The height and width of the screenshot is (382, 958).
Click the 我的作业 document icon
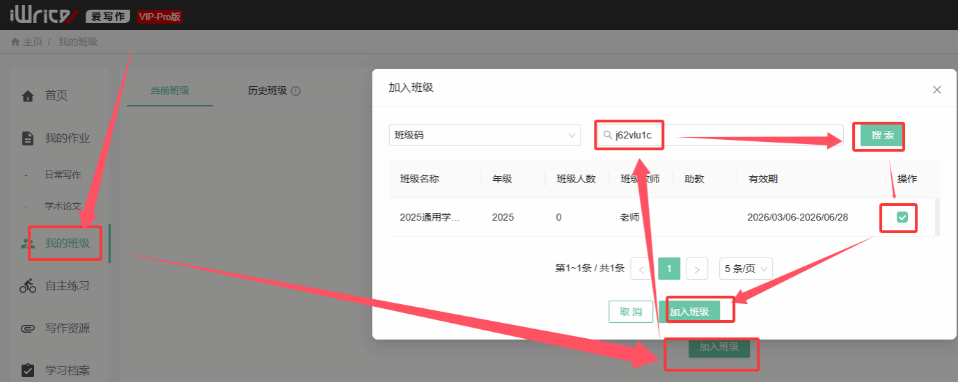click(x=28, y=138)
